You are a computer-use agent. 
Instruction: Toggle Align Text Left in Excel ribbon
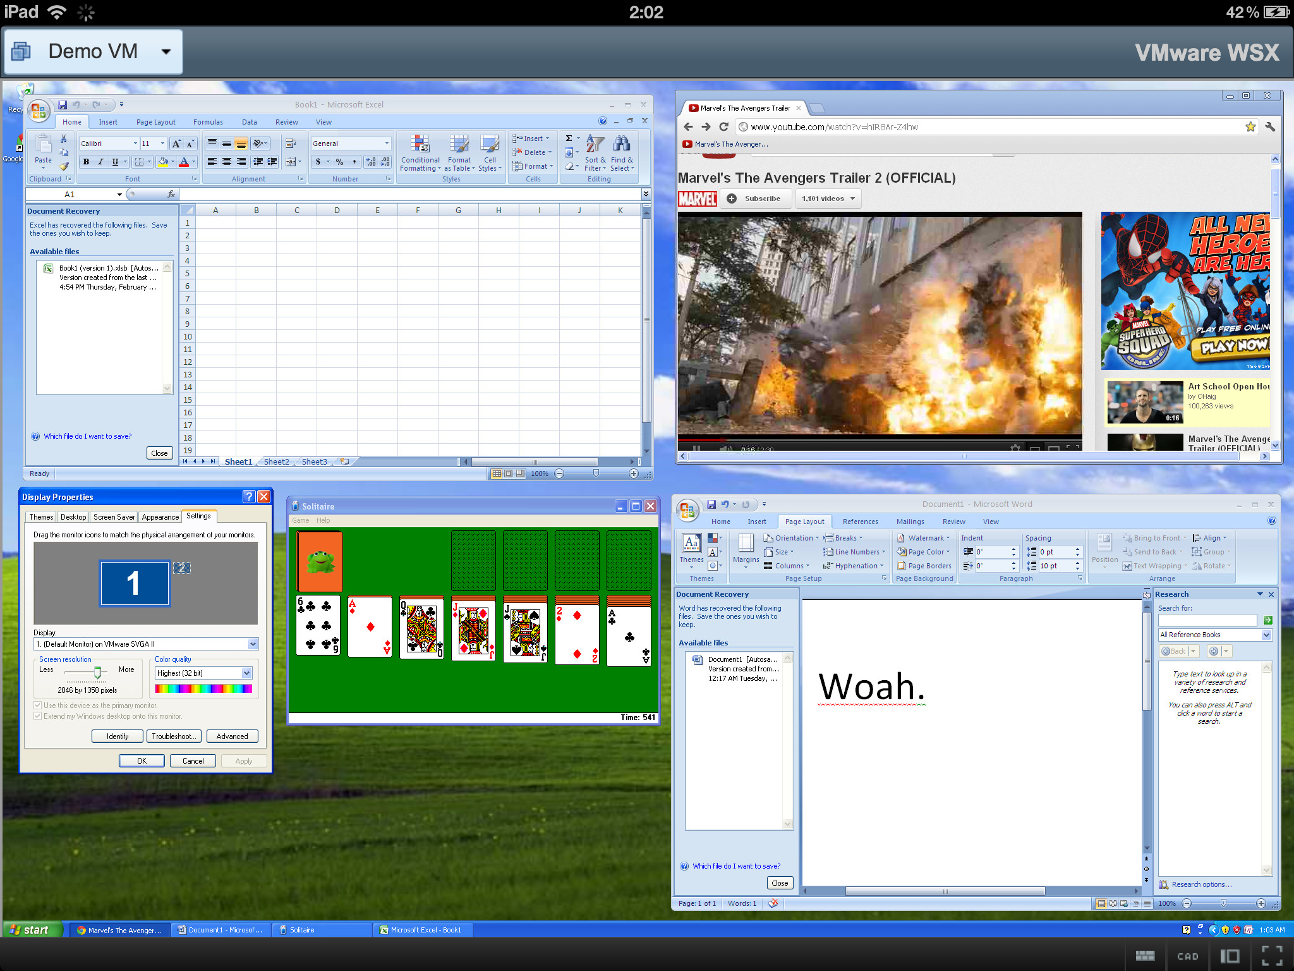tap(212, 162)
